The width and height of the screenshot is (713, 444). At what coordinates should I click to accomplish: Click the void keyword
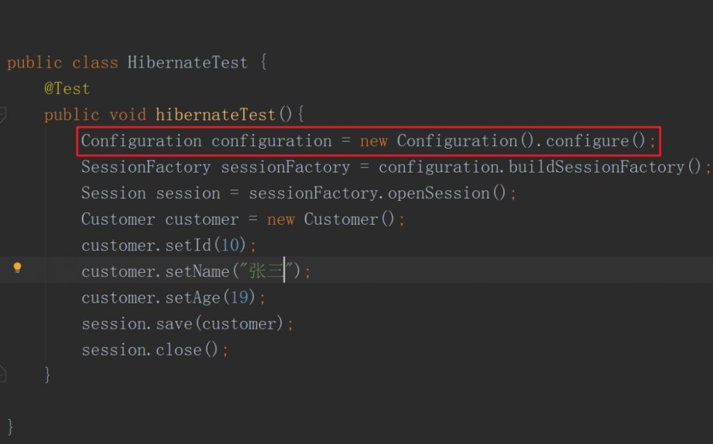(127, 115)
